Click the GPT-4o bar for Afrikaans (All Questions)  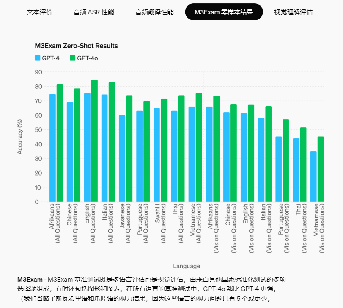coord(60,143)
